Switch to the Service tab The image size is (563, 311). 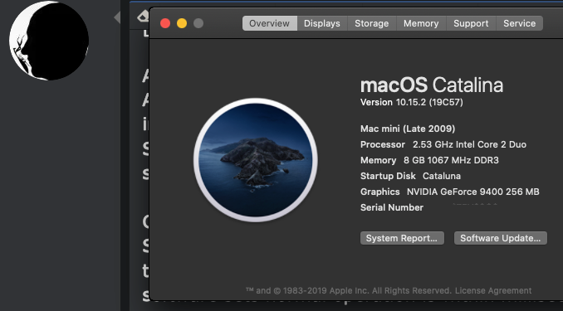[x=520, y=23]
